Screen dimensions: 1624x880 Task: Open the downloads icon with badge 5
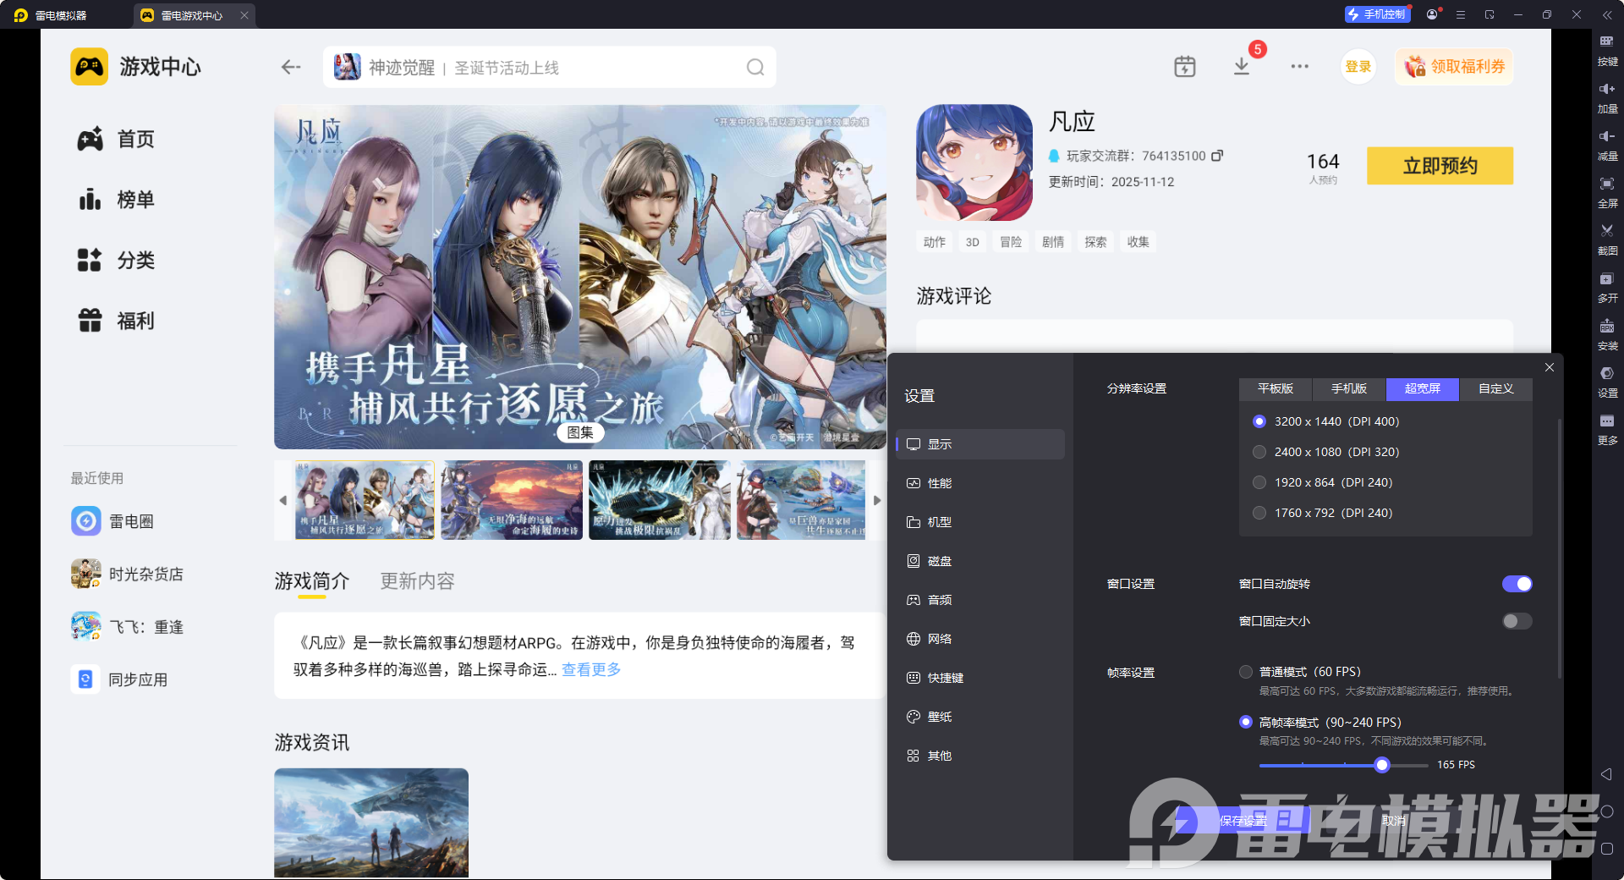[1242, 67]
